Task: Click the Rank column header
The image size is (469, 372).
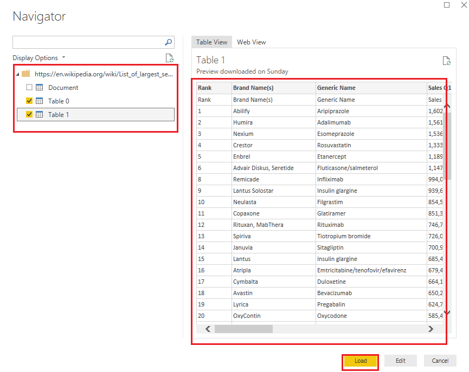Action: [x=214, y=88]
